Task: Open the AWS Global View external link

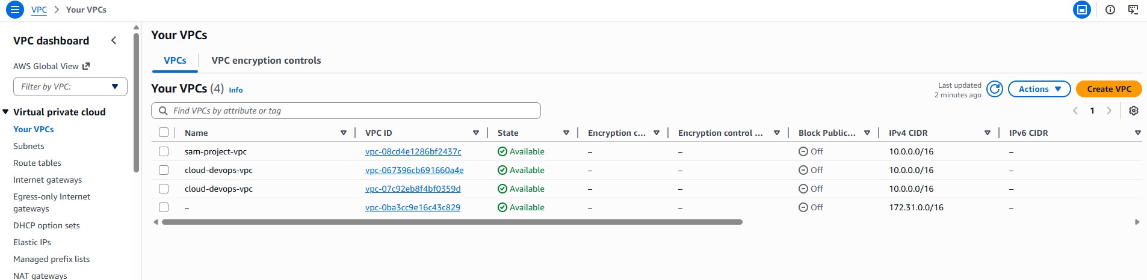Action: tap(52, 66)
